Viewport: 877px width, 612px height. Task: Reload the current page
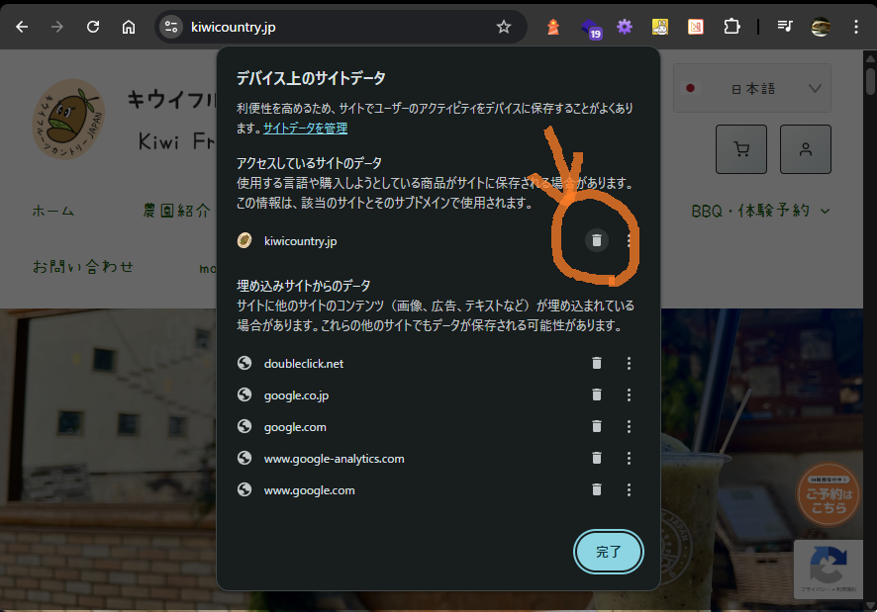pos(93,27)
